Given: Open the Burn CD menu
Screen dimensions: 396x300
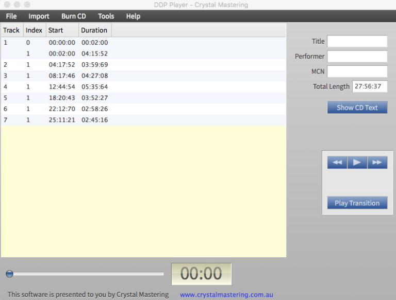Looking at the screenshot, I should tap(74, 16).
